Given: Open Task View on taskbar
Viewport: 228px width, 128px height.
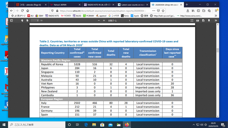Looking at the screenshot, I should point(77,125).
